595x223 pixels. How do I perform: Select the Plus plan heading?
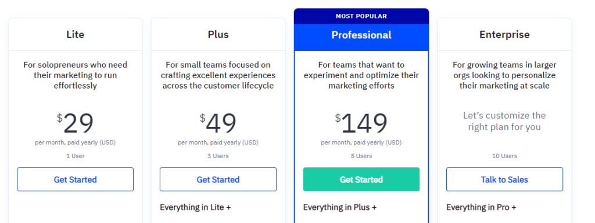[x=218, y=35]
